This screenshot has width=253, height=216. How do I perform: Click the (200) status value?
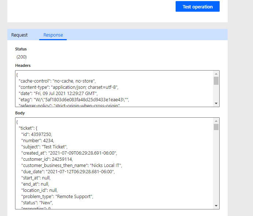pos(22,57)
